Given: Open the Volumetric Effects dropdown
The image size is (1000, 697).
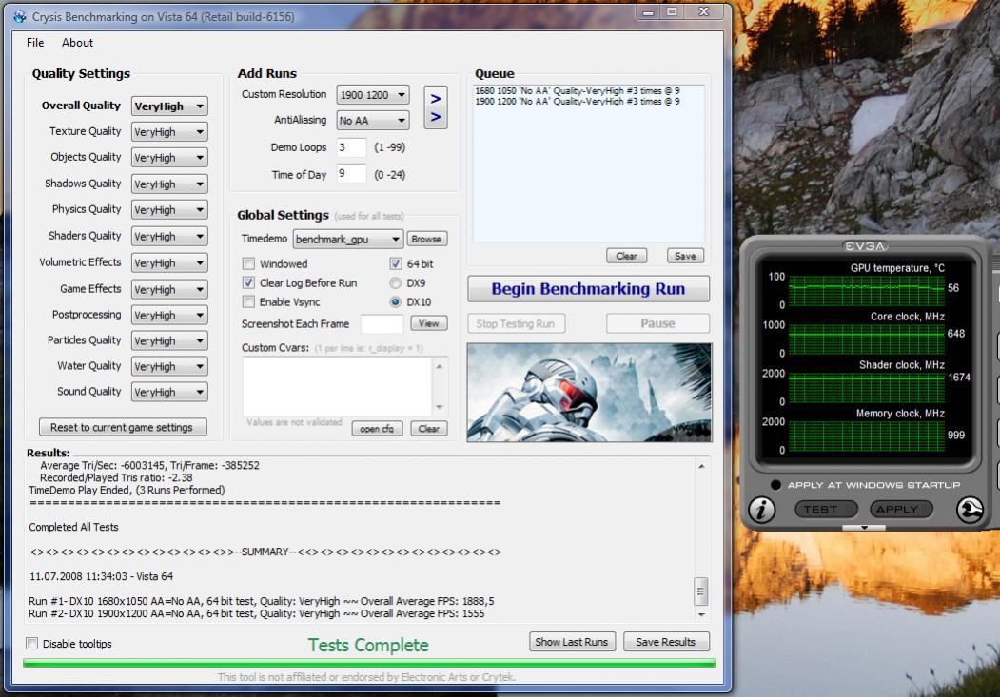Looking at the screenshot, I should coord(169,263).
